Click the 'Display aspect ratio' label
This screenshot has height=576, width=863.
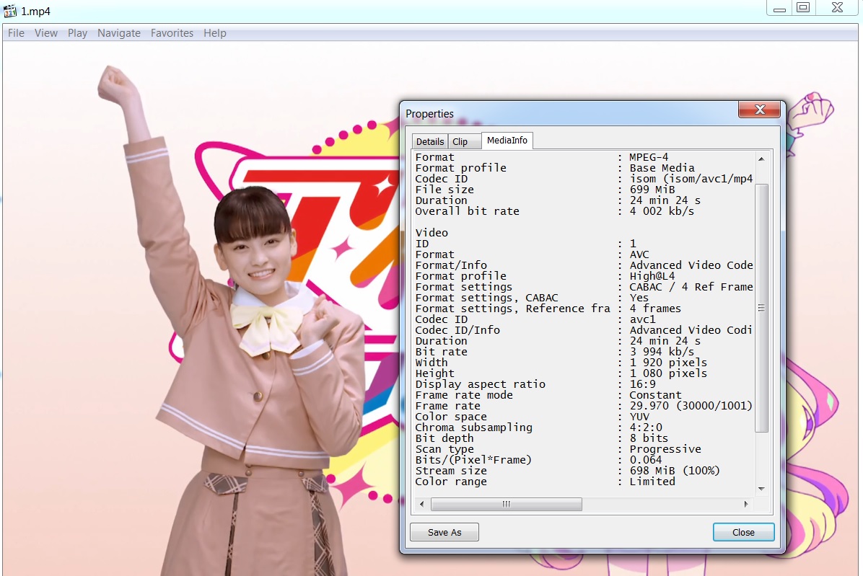pos(481,384)
